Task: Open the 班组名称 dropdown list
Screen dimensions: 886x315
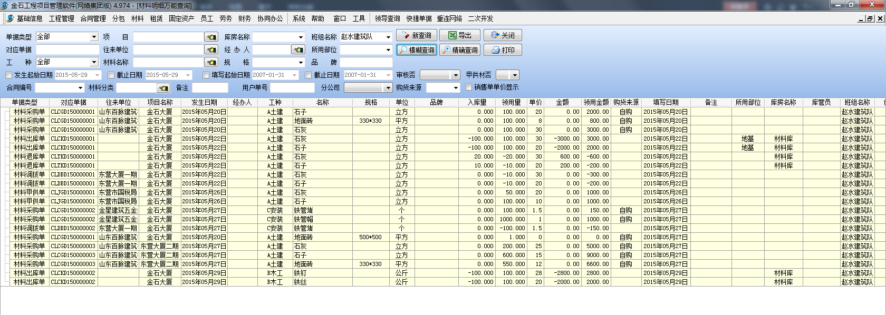Action: pos(388,37)
